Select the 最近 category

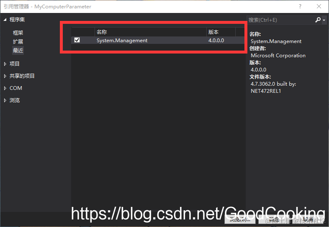pyautogui.click(x=18, y=50)
